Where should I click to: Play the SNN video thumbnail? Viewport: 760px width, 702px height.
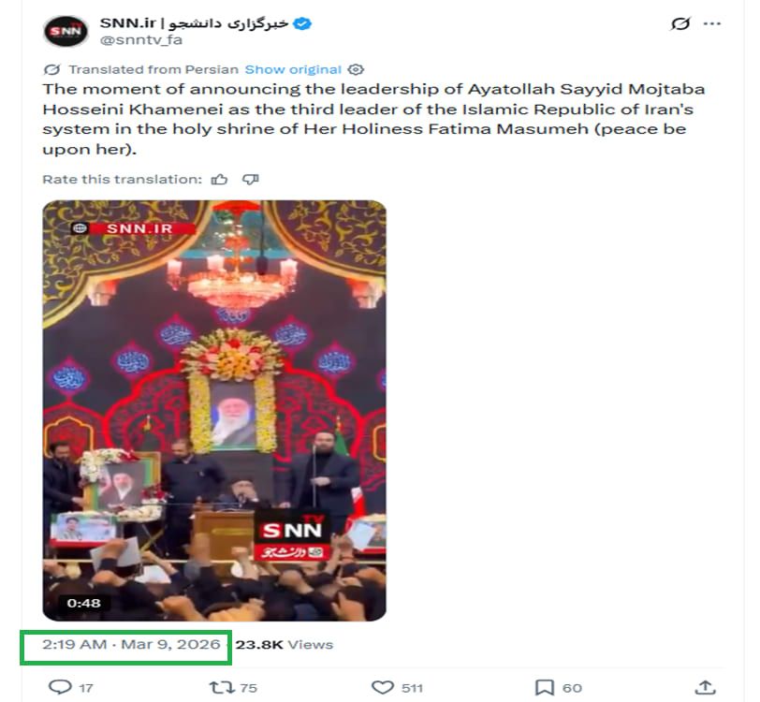click(214, 410)
